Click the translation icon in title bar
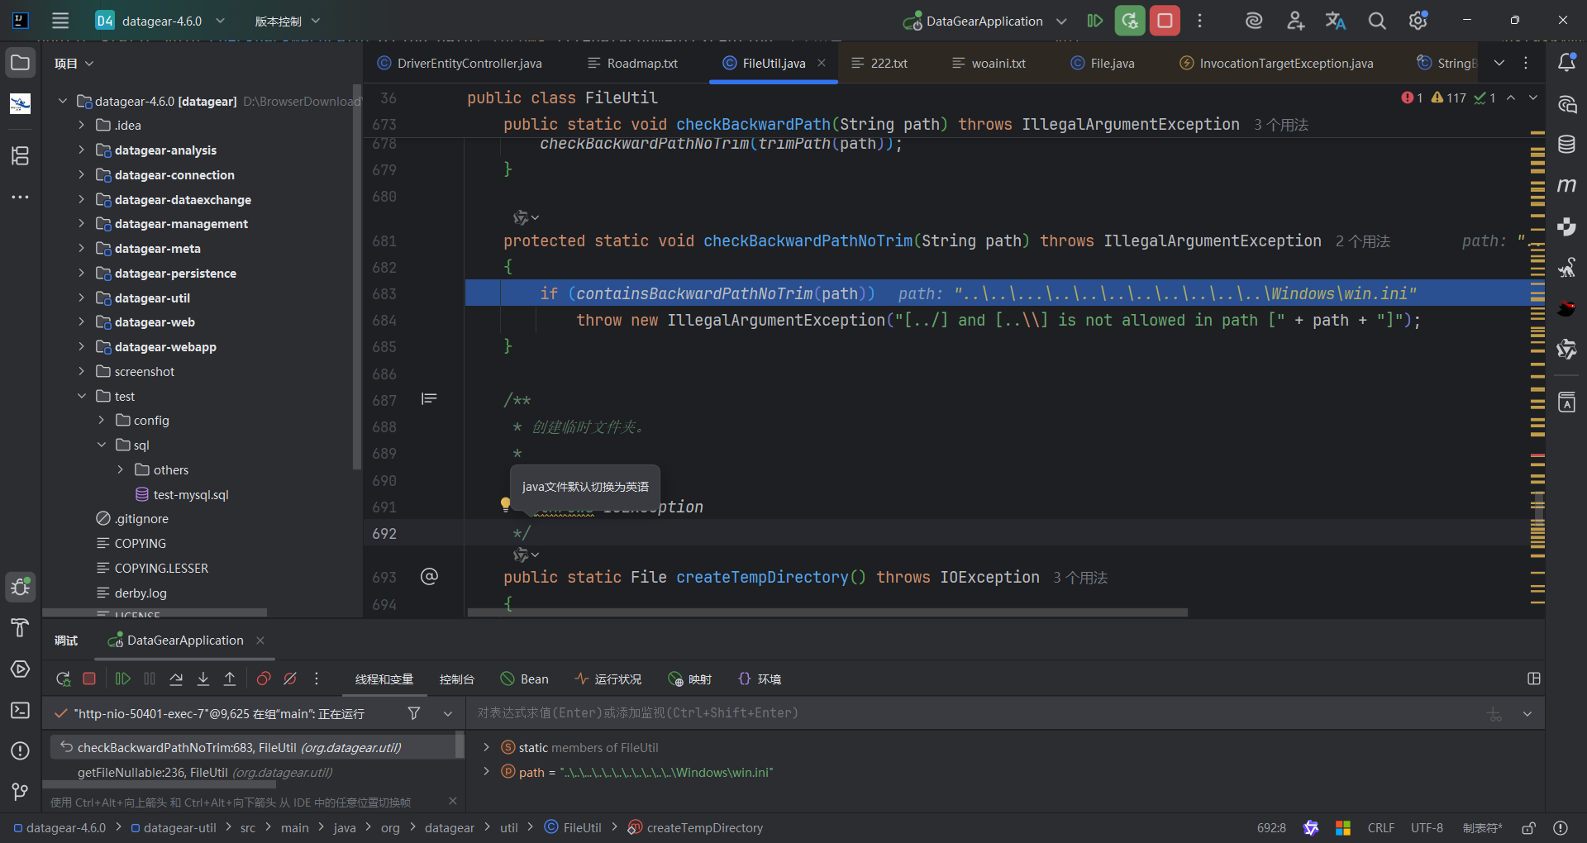 (x=1336, y=21)
